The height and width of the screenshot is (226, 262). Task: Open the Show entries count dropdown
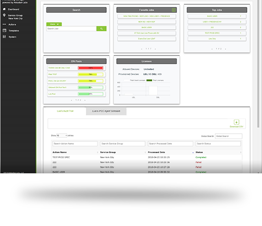point(62,136)
